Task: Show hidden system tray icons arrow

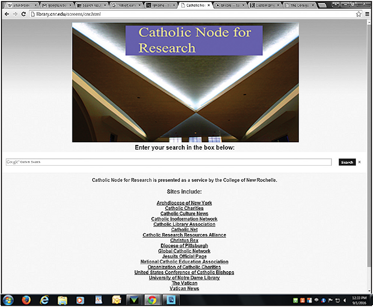Action: [345, 300]
